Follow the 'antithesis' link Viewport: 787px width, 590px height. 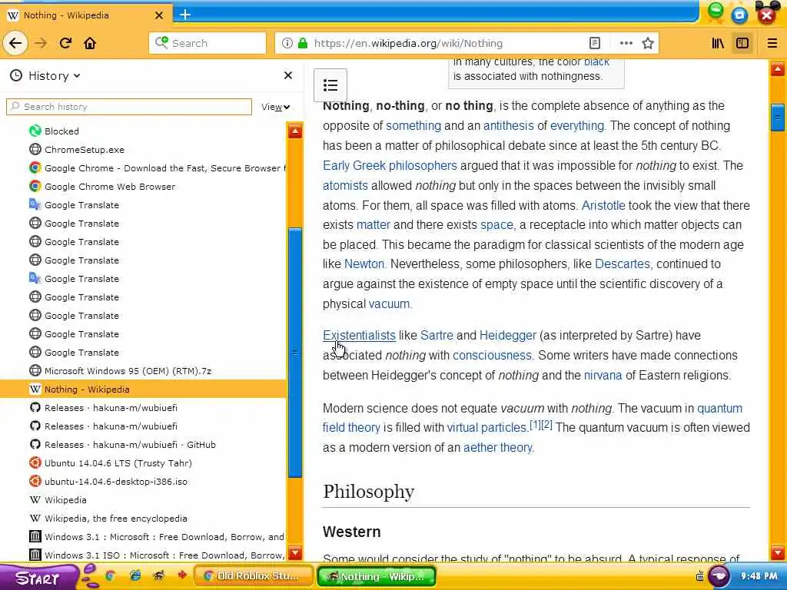(509, 125)
